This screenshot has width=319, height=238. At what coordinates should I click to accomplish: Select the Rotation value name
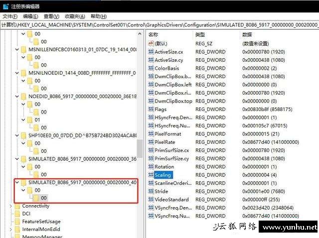(164, 167)
